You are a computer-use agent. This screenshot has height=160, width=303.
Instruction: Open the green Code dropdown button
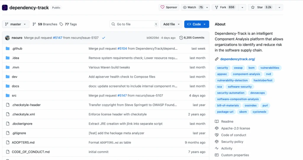pos(196,24)
